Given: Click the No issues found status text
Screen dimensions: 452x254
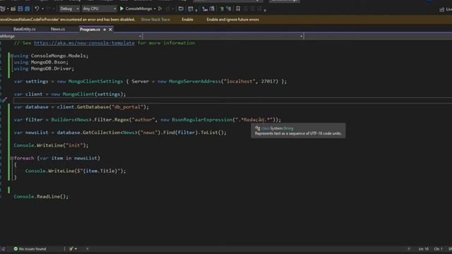Looking at the screenshot, I should click(x=32, y=249).
